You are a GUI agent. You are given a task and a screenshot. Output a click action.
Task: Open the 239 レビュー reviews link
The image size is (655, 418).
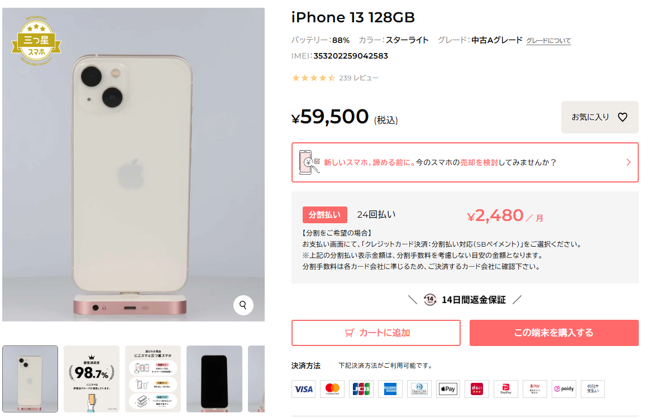coord(358,78)
